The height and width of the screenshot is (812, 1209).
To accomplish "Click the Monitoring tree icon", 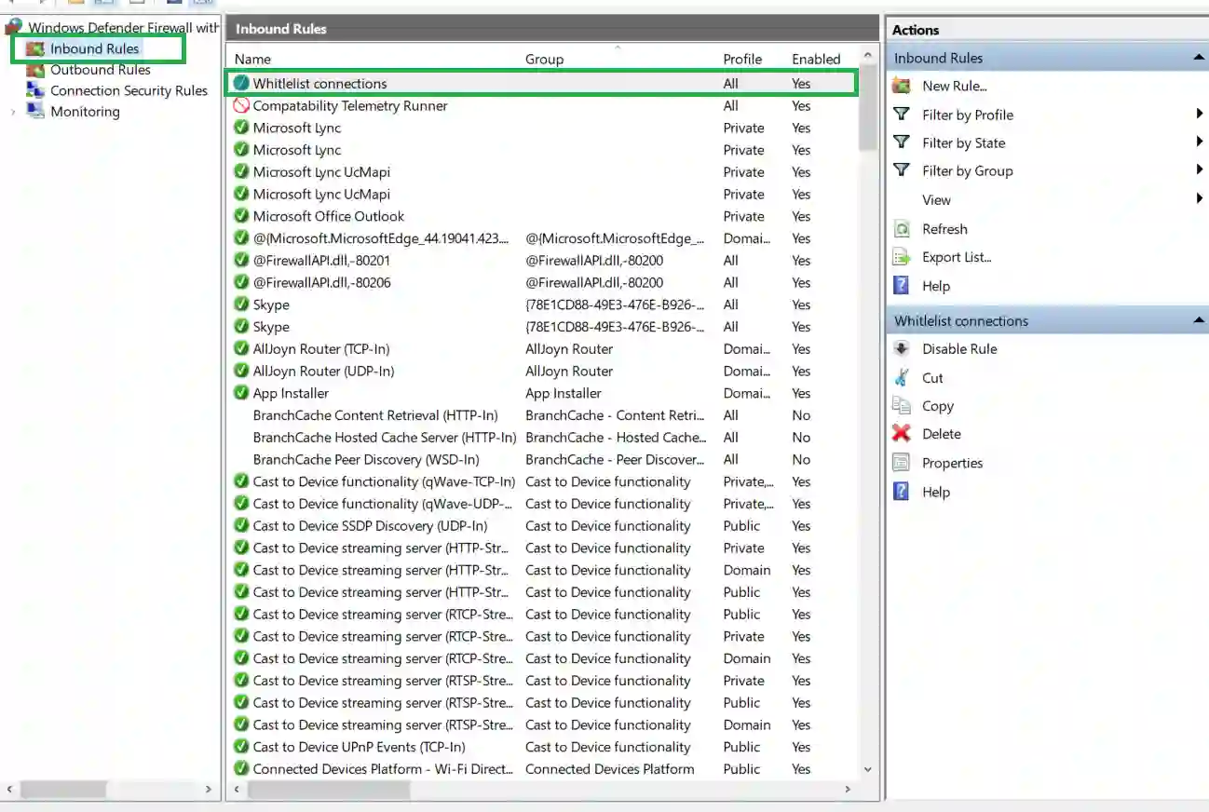I will (35, 112).
